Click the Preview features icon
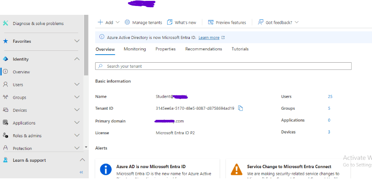Viewport: 372px width, 180px height. tap(210, 22)
